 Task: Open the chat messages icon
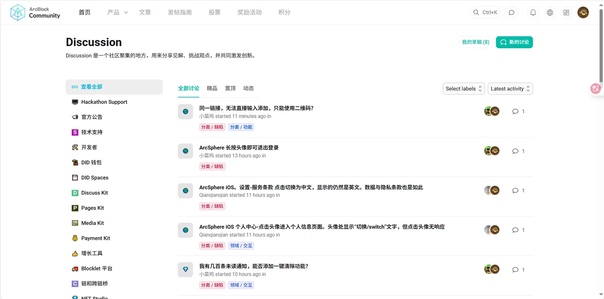[512, 12]
